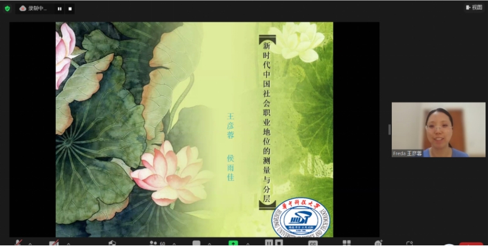Open Breakout Rooms grid icon
Viewport: 488px width, 246px height.
point(347,243)
